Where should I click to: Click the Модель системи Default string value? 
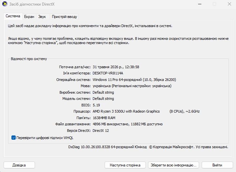point(103,99)
